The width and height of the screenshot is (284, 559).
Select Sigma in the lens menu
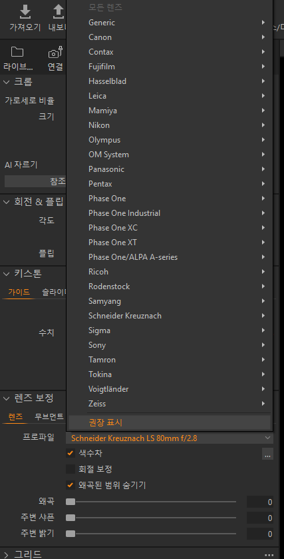click(x=170, y=330)
